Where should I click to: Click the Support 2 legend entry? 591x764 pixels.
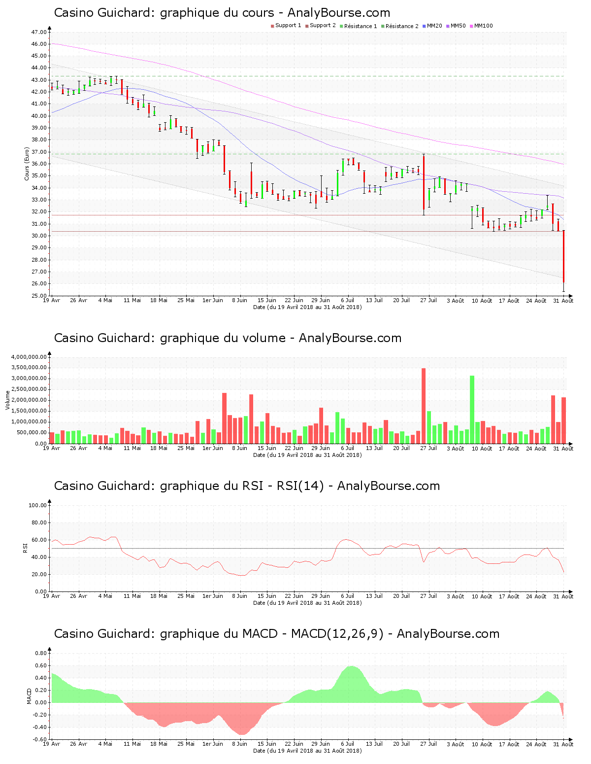pos(320,26)
